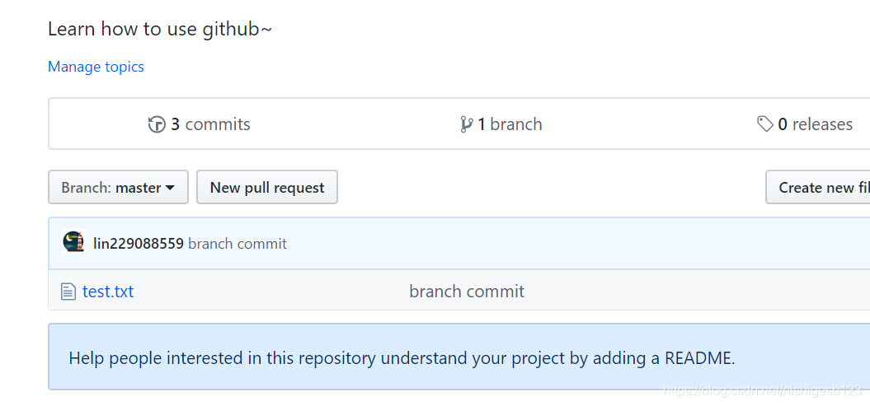870x406 pixels.
Task: Click the New pull request button
Action: tap(267, 187)
